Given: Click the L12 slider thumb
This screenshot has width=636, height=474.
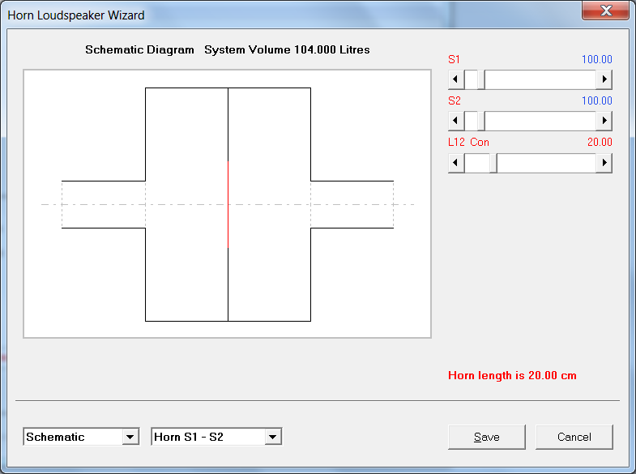Looking at the screenshot, I should coord(493,163).
